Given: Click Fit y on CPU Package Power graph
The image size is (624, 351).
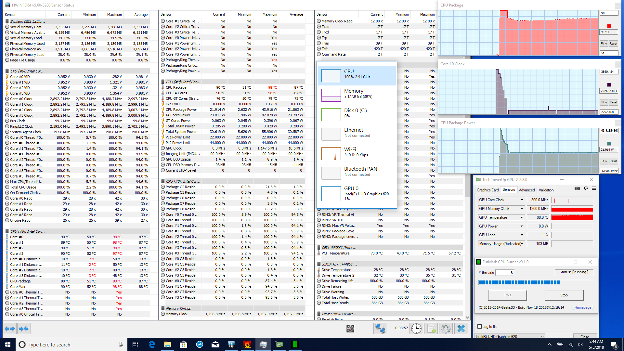Looking at the screenshot, I should coord(604,161).
